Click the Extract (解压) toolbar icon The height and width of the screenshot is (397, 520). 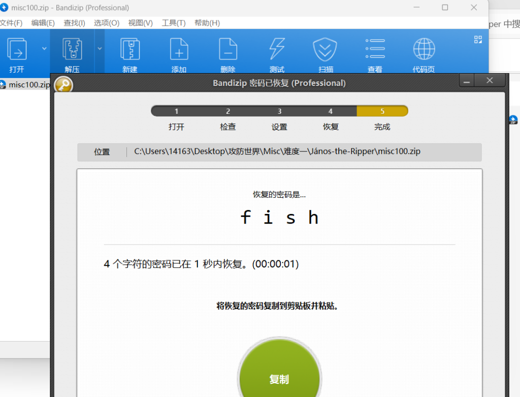(72, 50)
